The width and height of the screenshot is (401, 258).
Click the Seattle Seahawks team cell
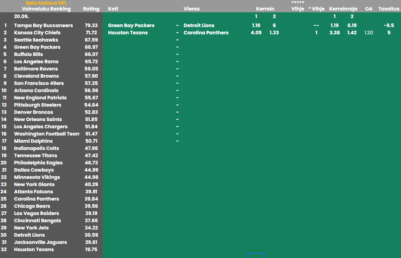click(x=36, y=40)
